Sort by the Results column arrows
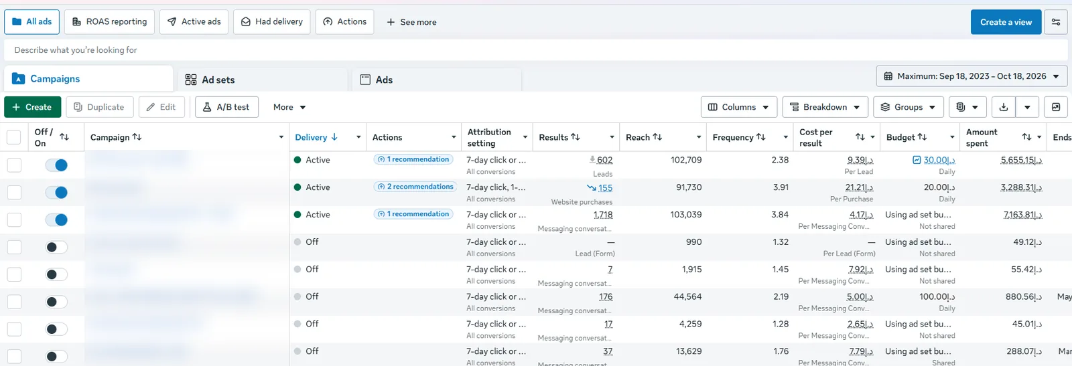 tap(576, 137)
